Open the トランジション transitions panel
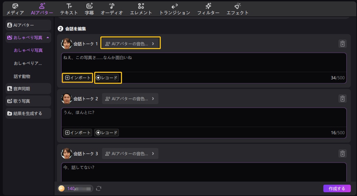Viewport: 357px width, 196px height. [x=175, y=9]
